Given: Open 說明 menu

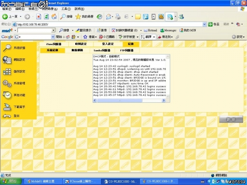Looking at the screenshot, I should point(79,9).
